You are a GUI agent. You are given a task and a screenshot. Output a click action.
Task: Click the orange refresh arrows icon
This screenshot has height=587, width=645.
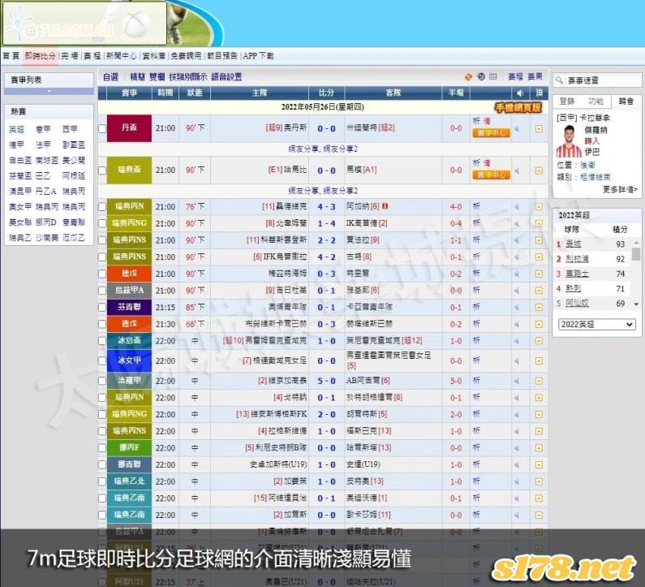(x=468, y=77)
